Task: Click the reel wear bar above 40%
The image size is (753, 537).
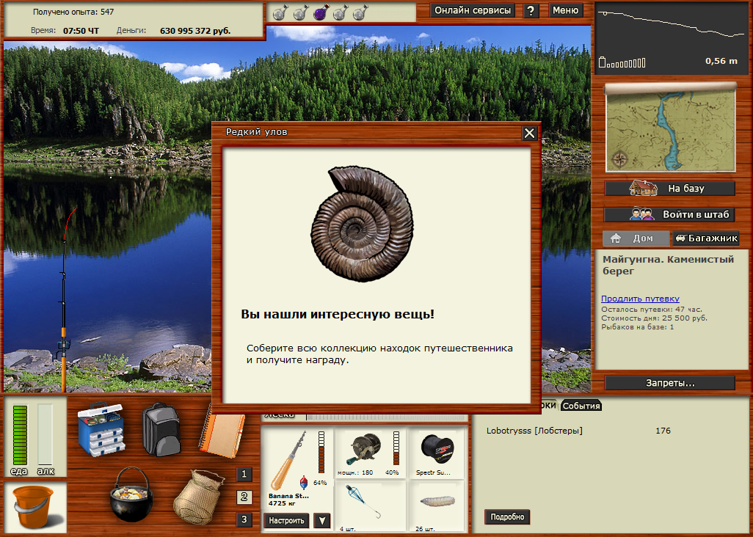Action: pos(396,448)
